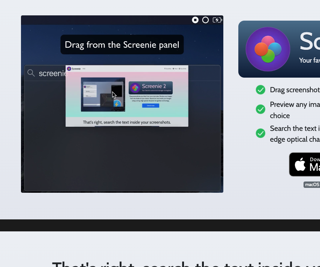This screenshot has height=267, width=320.
Task: Click the battery charging icon
Action: [x=217, y=20]
